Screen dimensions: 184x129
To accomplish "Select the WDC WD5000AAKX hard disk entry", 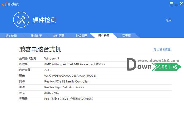I will coord(70,76).
